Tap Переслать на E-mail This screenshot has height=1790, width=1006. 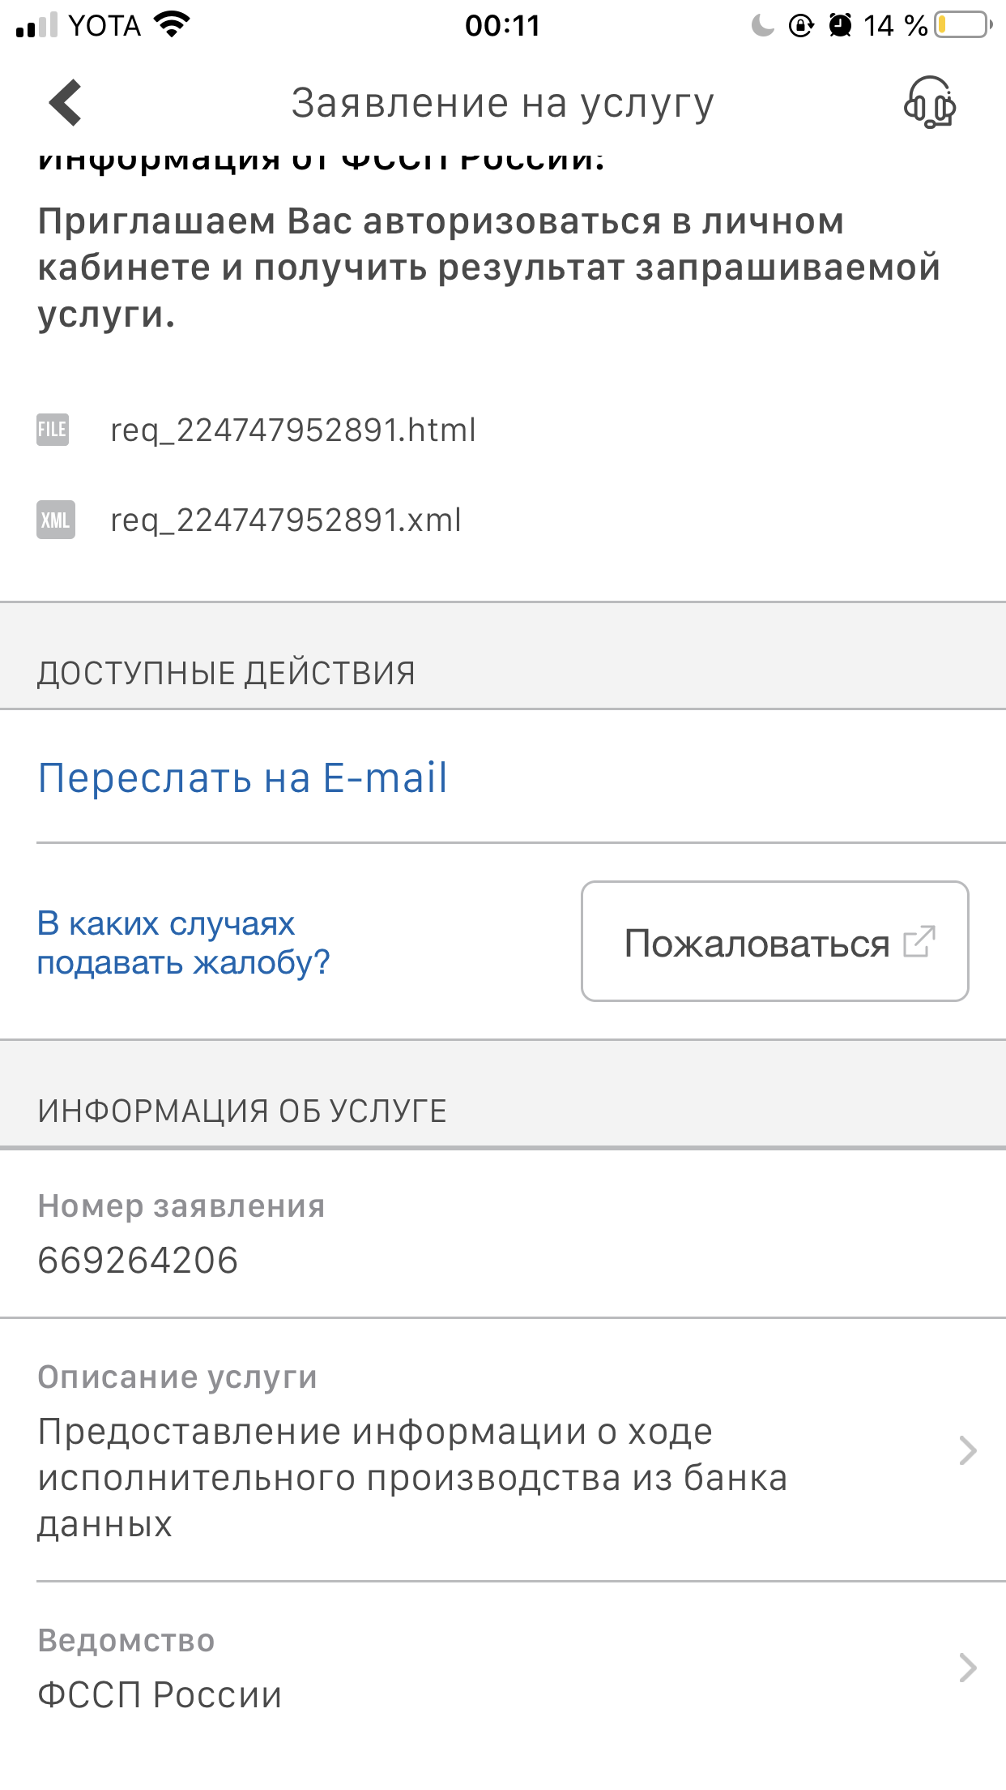click(x=242, y=778)
